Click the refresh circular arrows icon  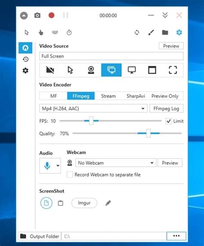(137, 33)
